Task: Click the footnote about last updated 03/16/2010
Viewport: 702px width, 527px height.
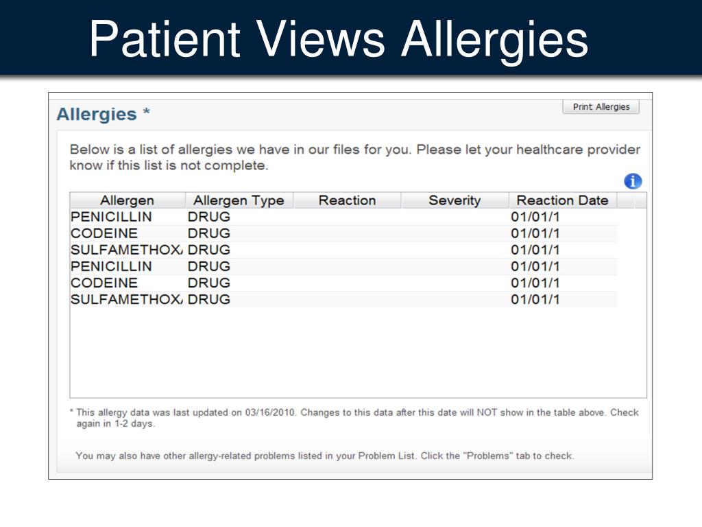Action: tap(354, 418)
